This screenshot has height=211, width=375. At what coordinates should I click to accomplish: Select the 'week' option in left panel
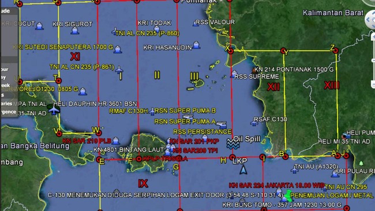5,85
